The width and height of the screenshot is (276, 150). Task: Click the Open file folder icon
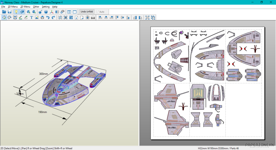point(4,12)
